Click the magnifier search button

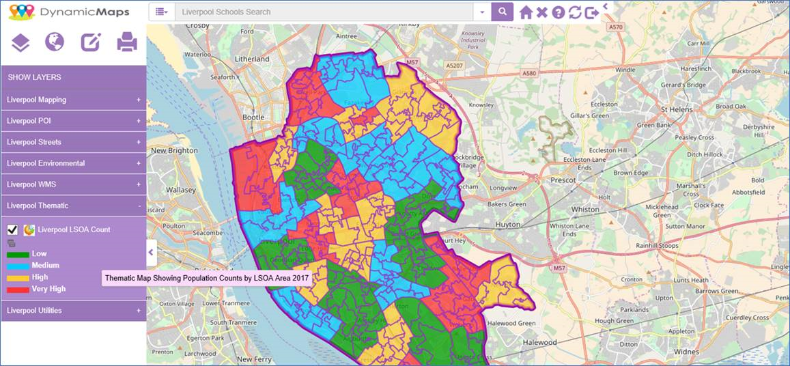pyautogui.click(x=503, y=12)
